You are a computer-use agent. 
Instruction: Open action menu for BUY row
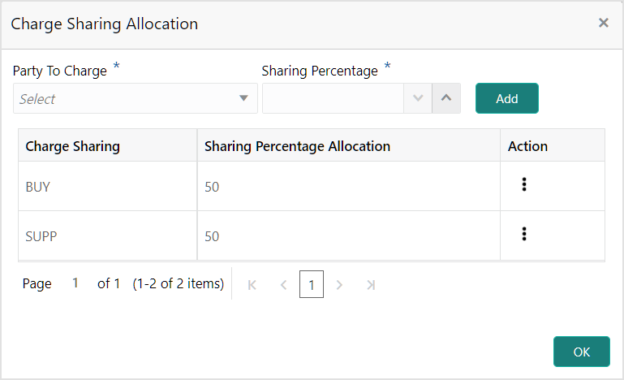pos(524,185)
